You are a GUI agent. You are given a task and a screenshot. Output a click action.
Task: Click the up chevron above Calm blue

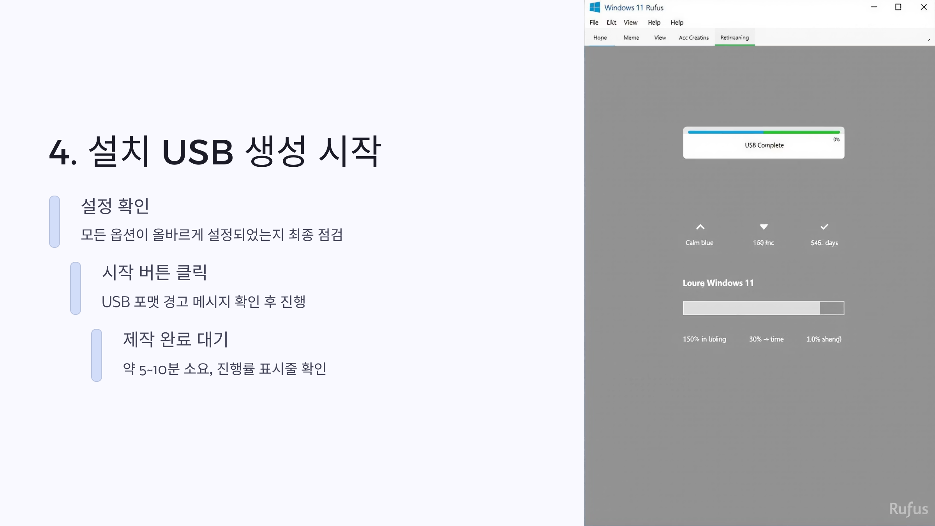pyautogui.click(x=700, y=227)
